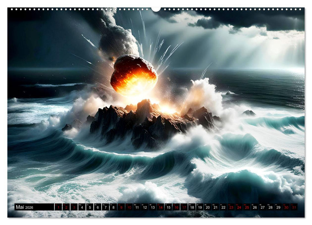Pick day 8 on the date strip

[113, 207]
